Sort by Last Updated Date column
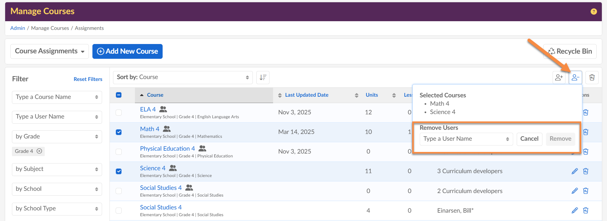 pyautogui.click(x=306, y=95)
